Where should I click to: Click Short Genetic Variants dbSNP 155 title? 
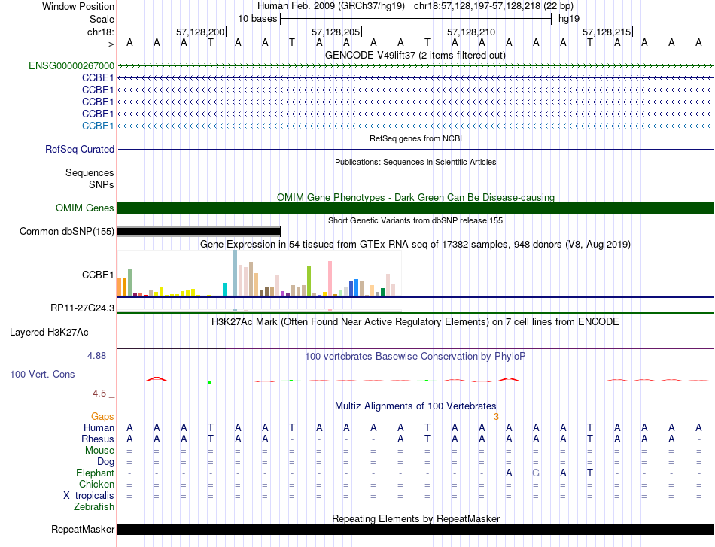click(x=415, y=220)
